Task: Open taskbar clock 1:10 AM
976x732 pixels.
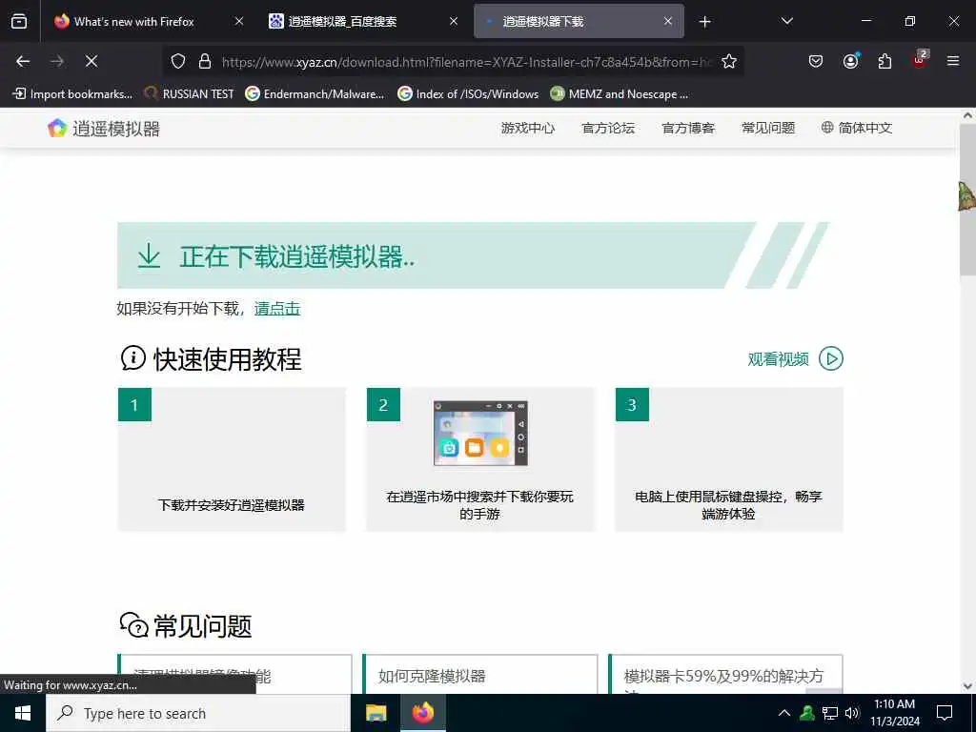Action: 895,713
